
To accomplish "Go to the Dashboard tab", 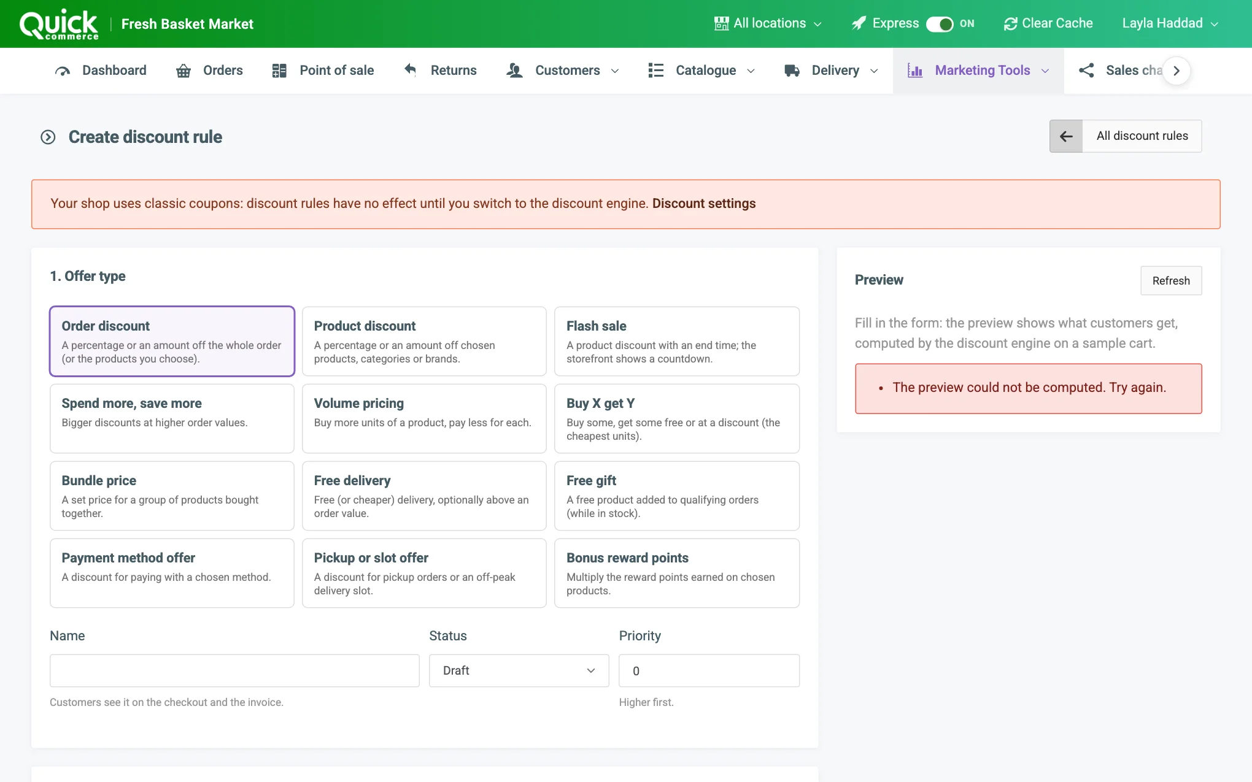I will pyautogui.click(x=101, y=71).
